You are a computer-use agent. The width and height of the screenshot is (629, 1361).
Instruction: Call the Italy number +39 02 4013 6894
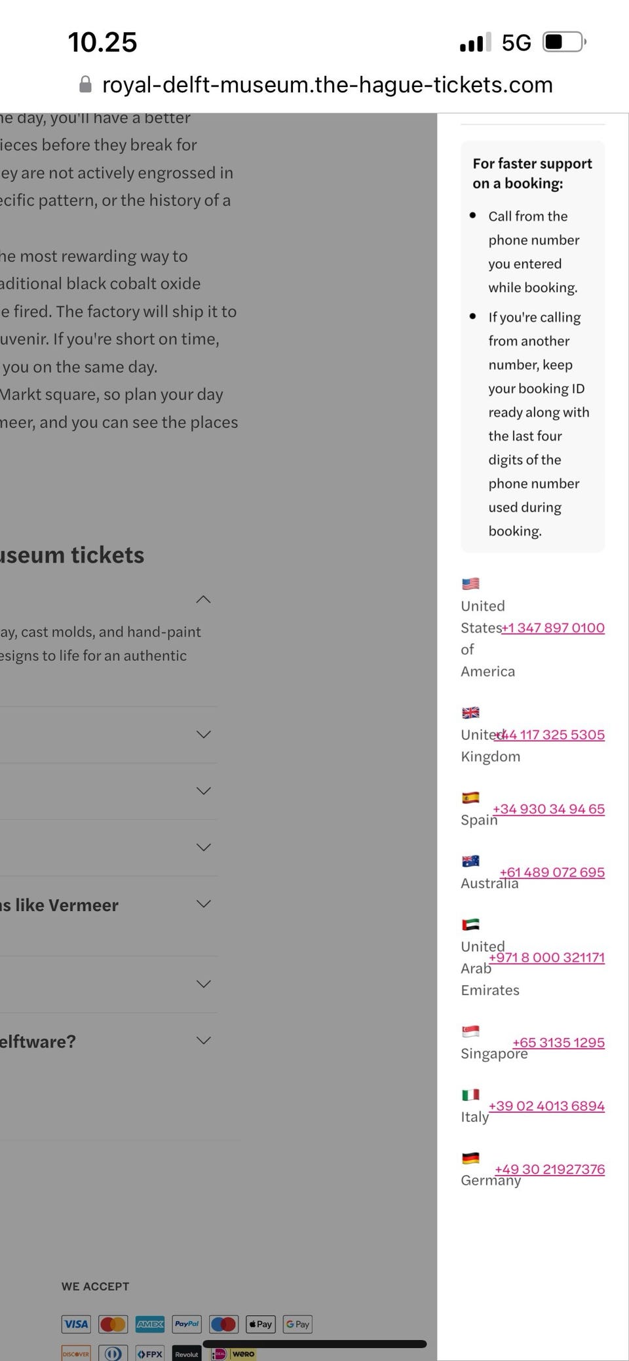click(x=546, y=1106)
